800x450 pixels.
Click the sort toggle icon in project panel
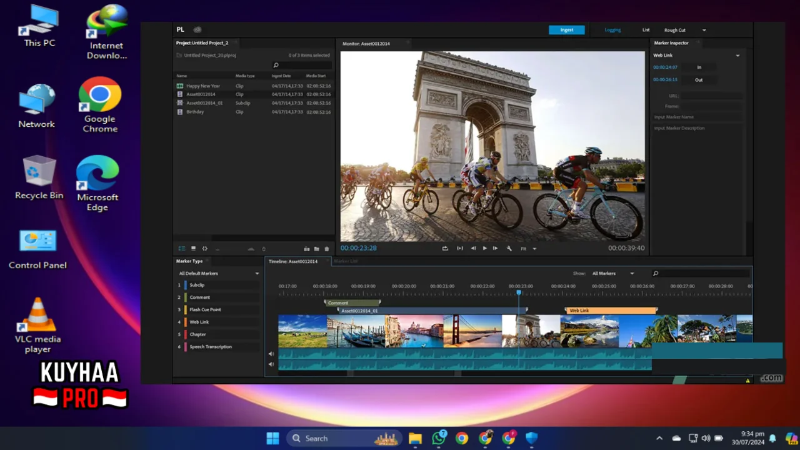[x=263, y=249]
